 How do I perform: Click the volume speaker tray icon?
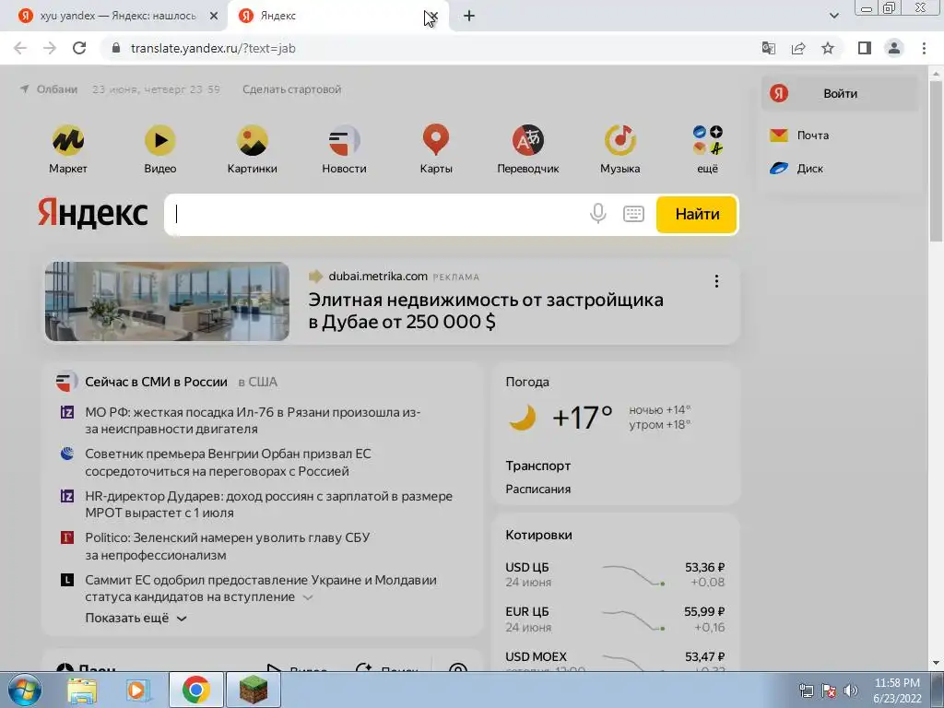(x=851, y=690)
